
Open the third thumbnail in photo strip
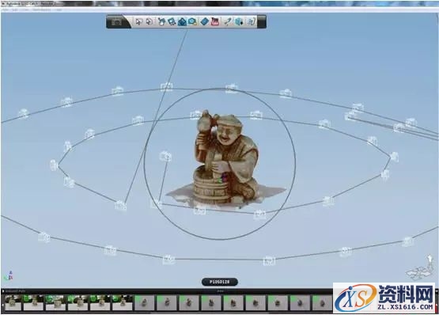tap(55, 302)
